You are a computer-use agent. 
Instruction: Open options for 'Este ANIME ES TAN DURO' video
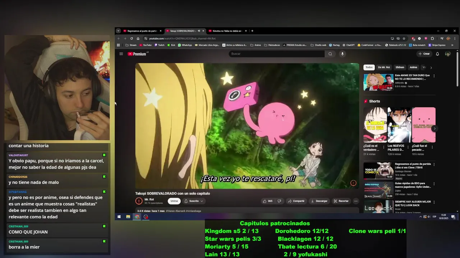[x=434, y=76]
